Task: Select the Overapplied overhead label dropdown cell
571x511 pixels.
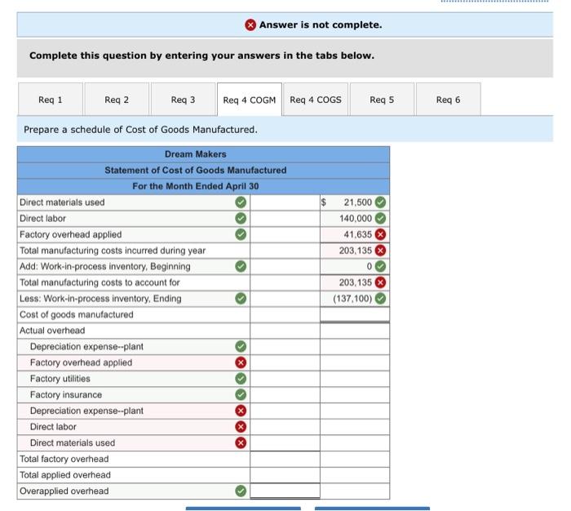Action: (134, 491)
